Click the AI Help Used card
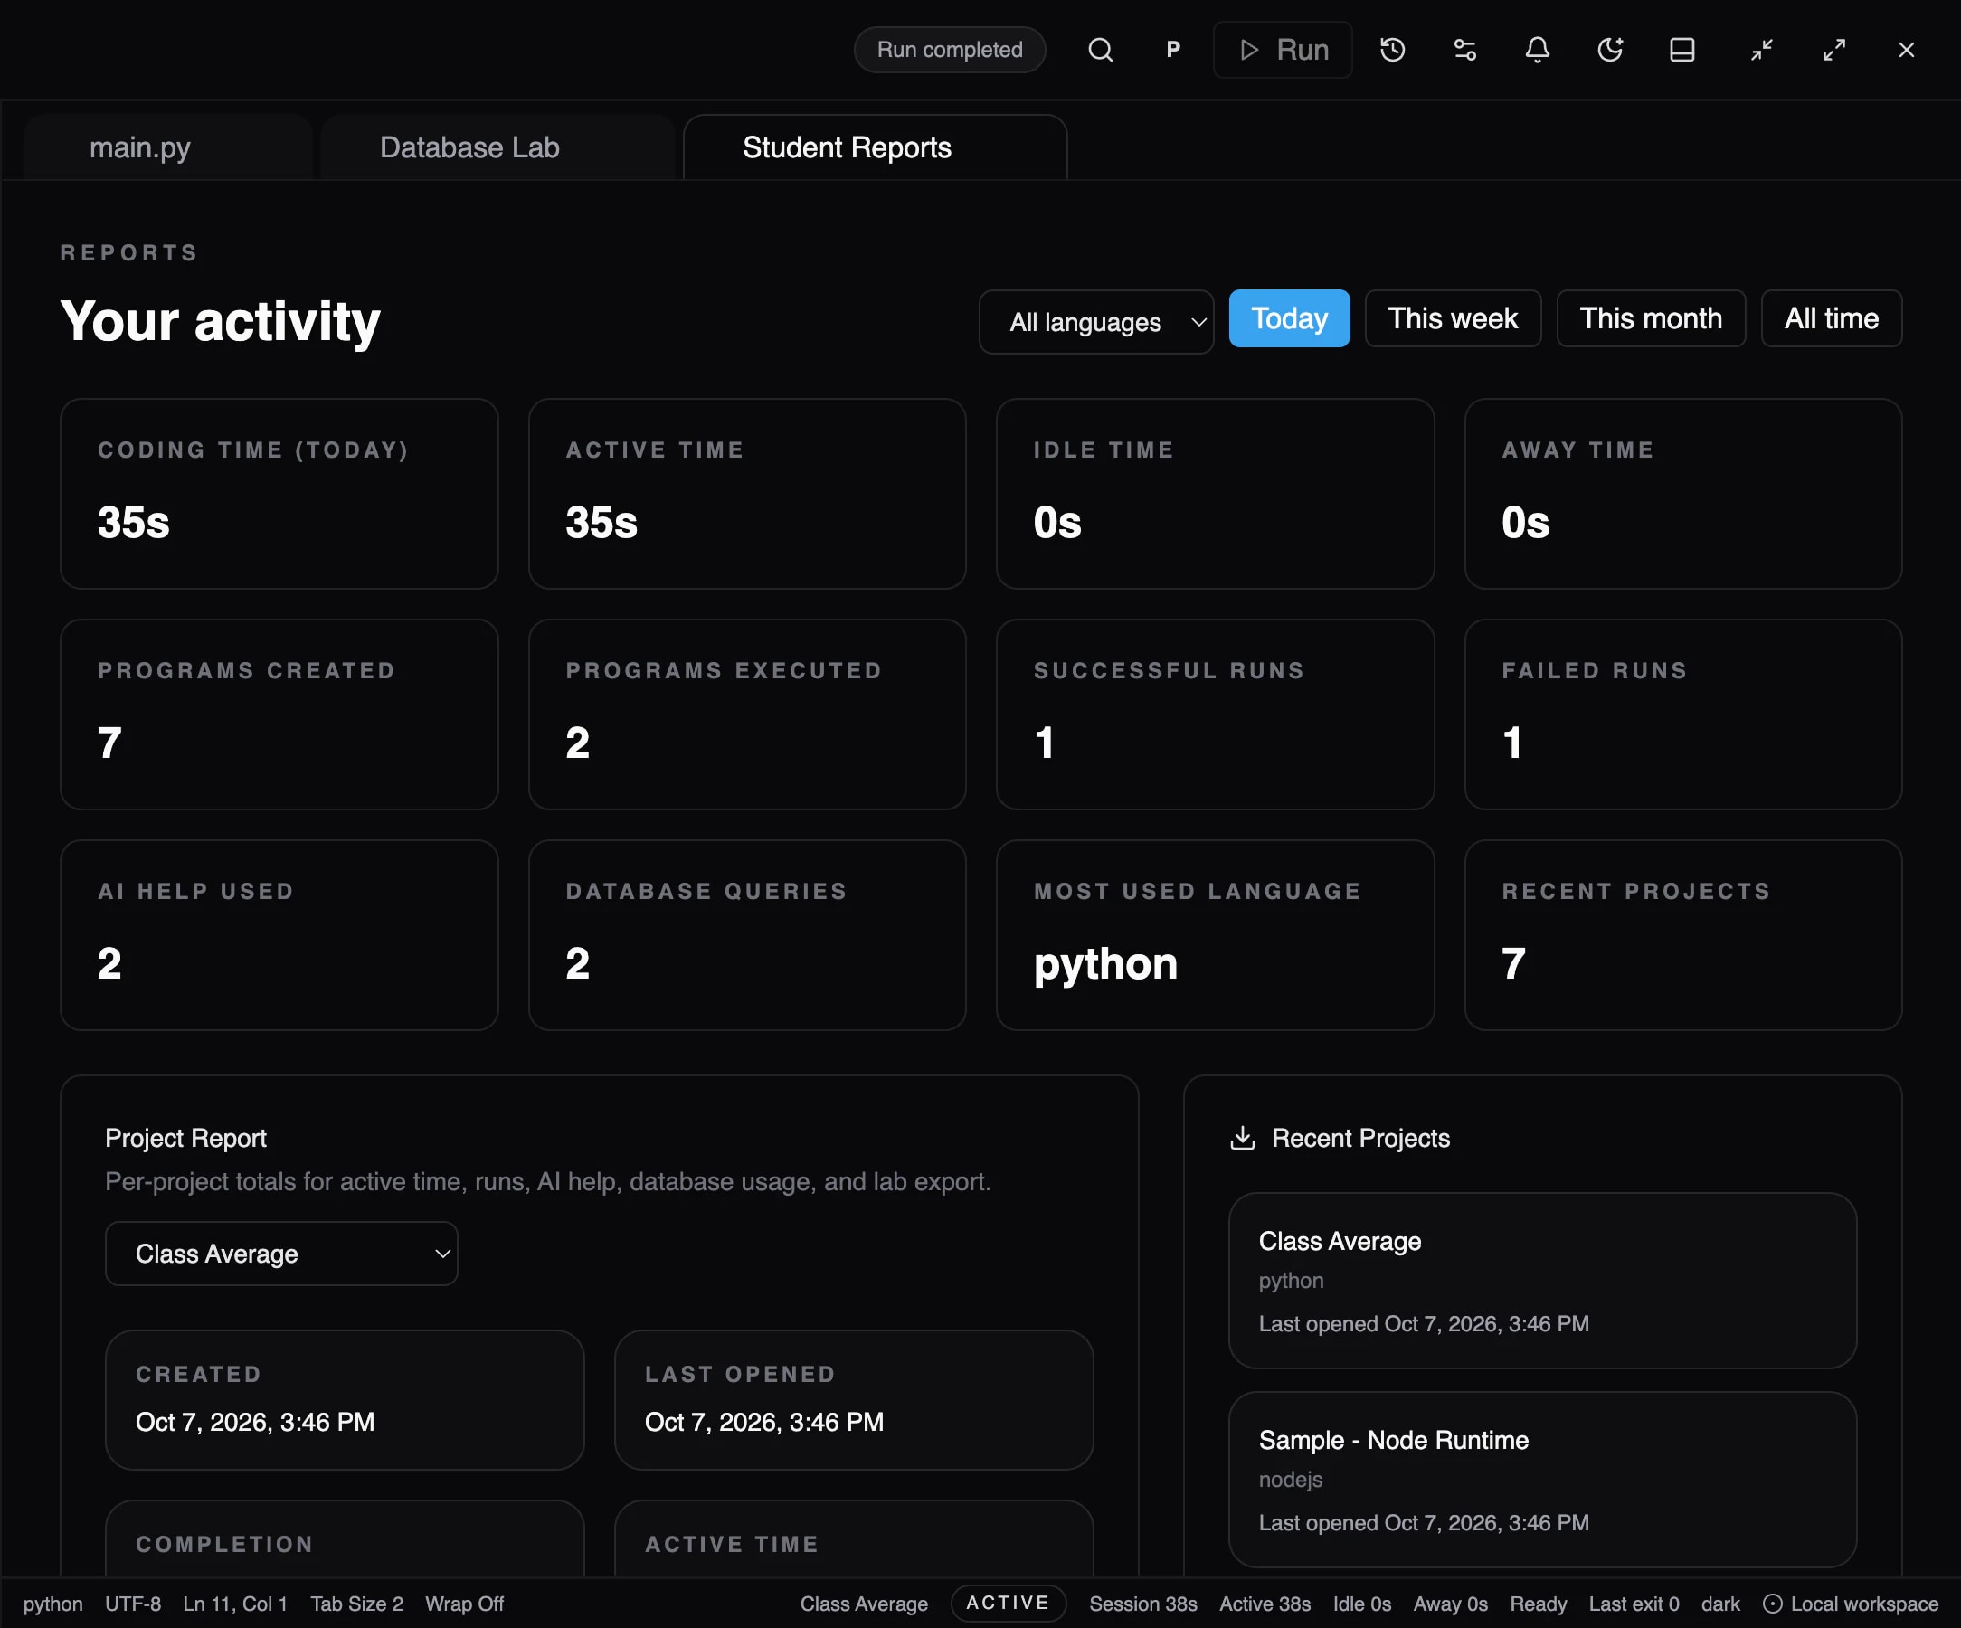 click(279, 935)
